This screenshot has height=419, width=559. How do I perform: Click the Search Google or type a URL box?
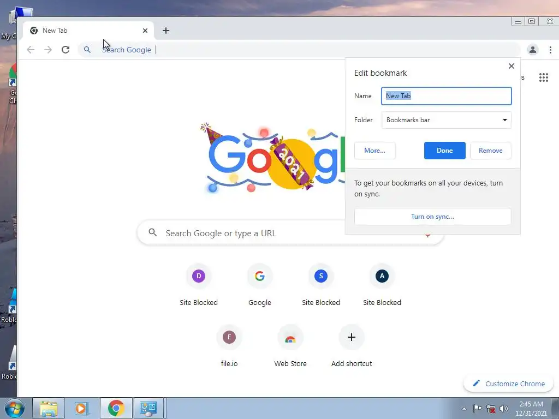pyautogui.click(x=290, y=233)
